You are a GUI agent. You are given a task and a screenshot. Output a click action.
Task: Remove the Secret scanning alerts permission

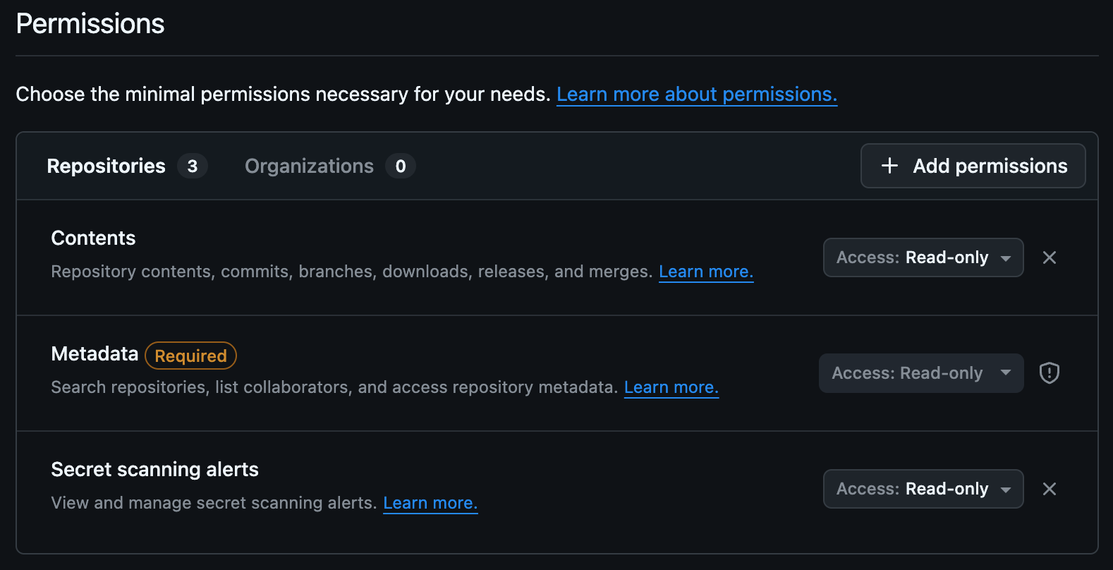(1050, 489)
